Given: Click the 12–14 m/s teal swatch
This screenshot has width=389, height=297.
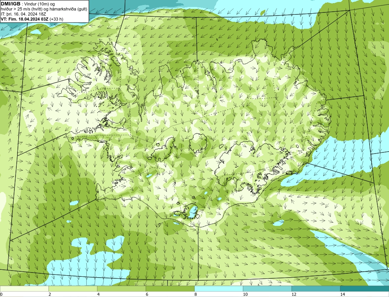Looking at the screenshot, I should (x=316, y=288).
